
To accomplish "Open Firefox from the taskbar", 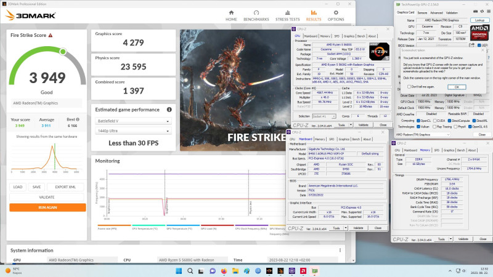I will [x=224, y=271].
